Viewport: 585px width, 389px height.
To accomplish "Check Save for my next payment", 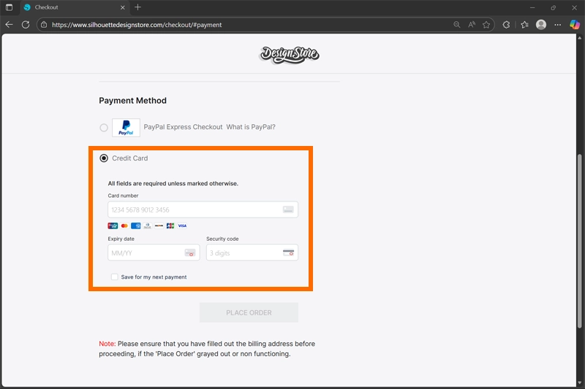I will [114, 277].
